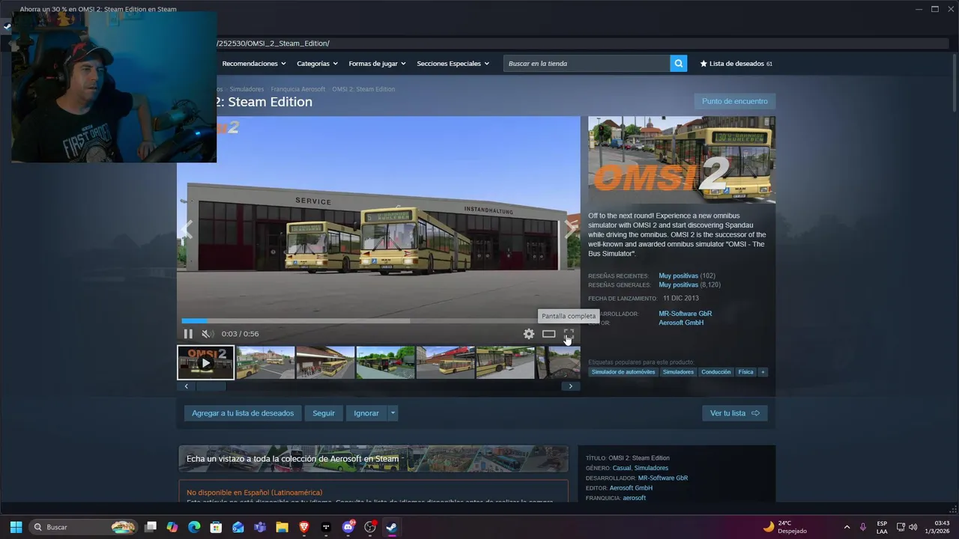Go to the next media item with the right arrow

[x=570, y=230]
